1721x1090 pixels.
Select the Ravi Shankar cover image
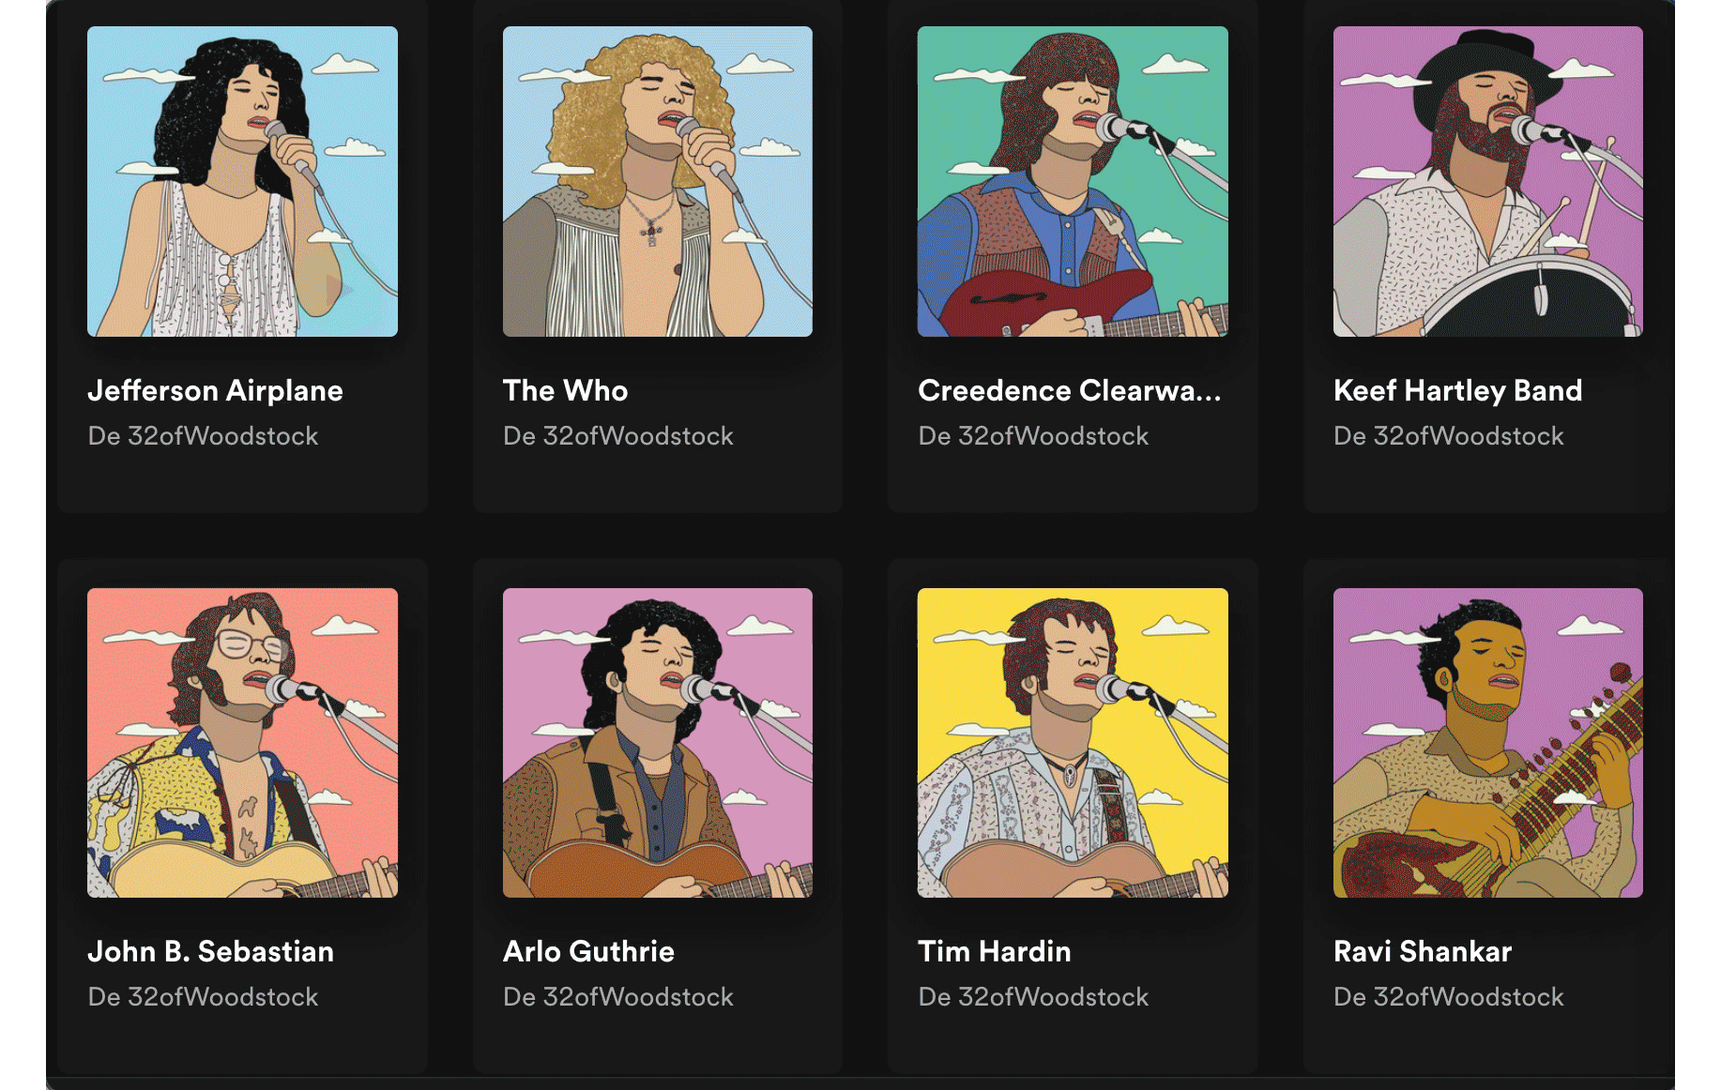pos(1487,742)
